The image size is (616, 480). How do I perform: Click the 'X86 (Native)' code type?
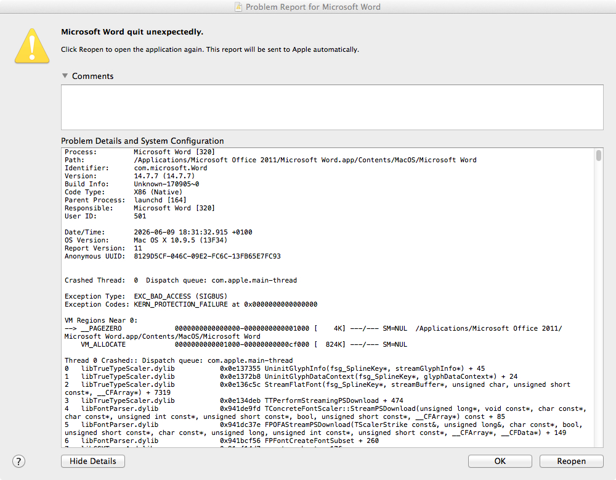tap(158, 192)
